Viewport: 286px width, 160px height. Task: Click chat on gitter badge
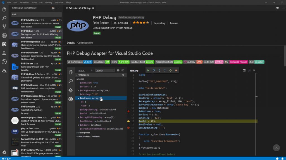click(x=256, y=62)
